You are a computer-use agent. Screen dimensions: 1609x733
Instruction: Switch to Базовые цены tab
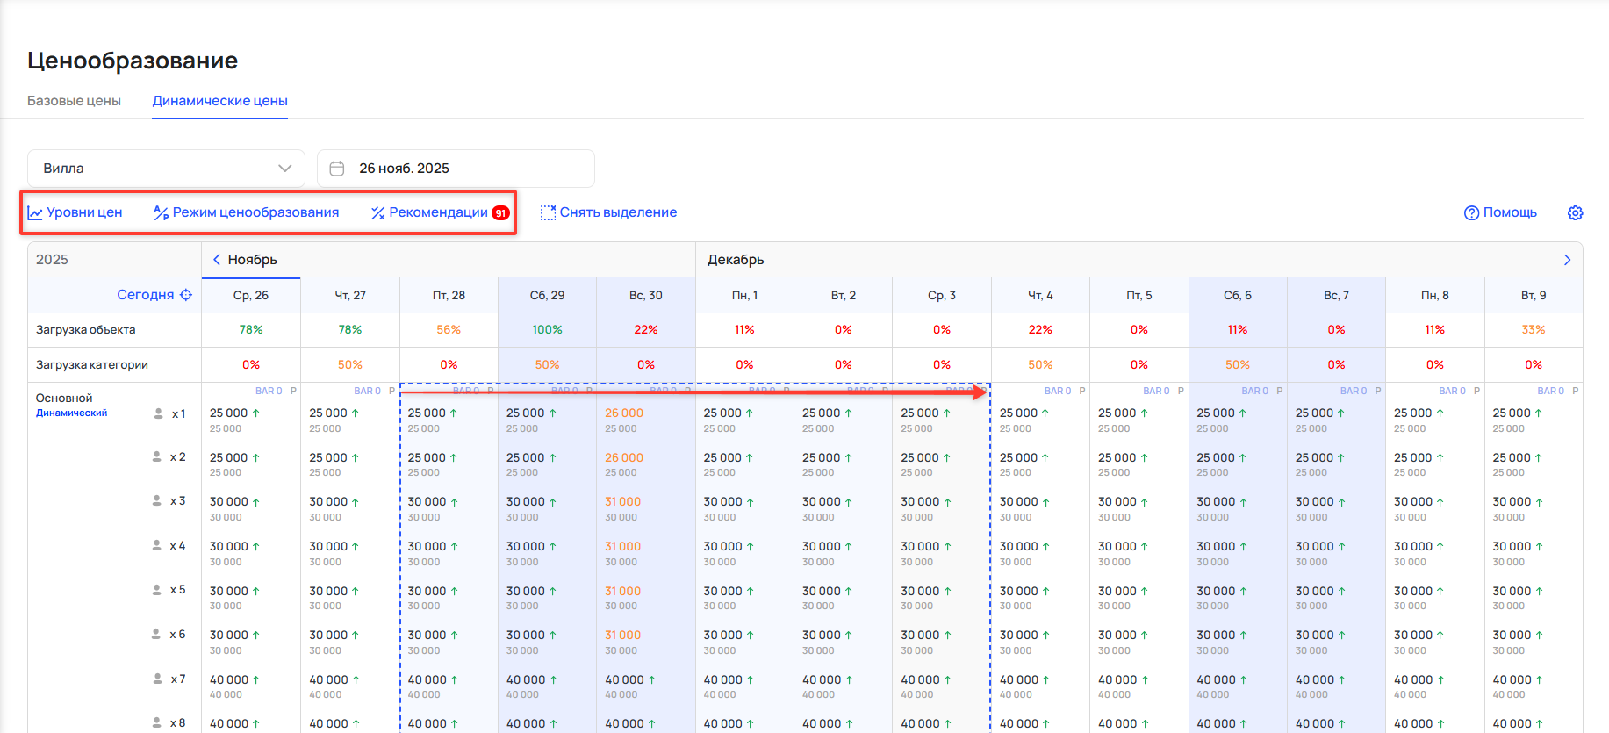coord(74,101)
